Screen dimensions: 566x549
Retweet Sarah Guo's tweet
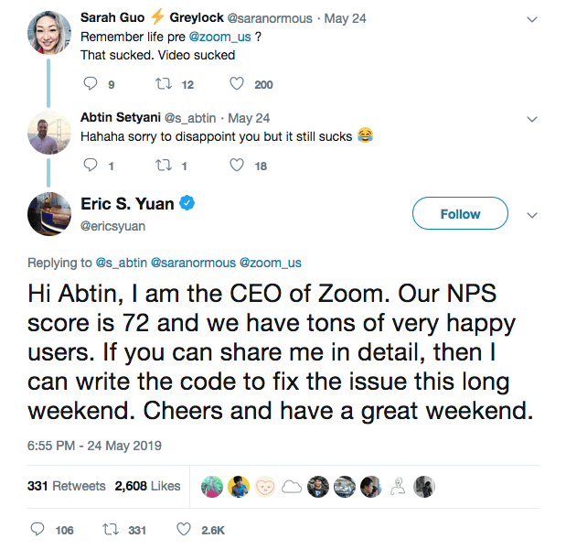tap(164, 84)
